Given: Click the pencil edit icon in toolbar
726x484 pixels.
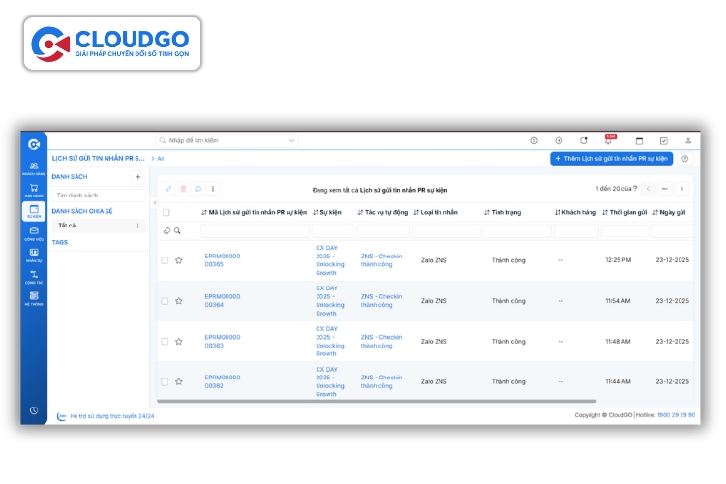Looking at the screenshot, I should point(168,189).
